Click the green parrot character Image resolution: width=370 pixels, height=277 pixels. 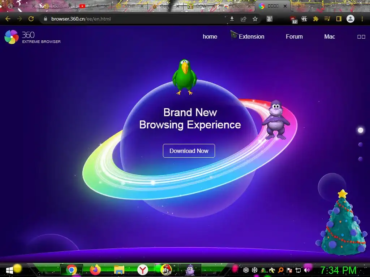tap(185, 77)
